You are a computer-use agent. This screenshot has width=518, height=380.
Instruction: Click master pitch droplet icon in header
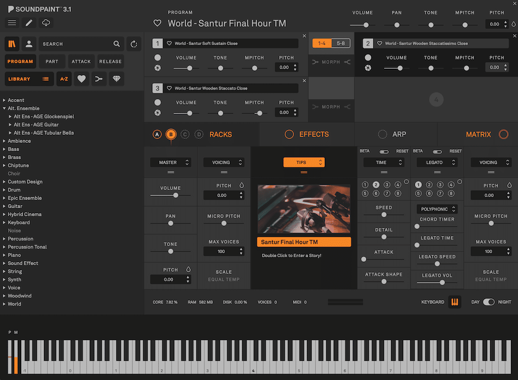[514, 24]
